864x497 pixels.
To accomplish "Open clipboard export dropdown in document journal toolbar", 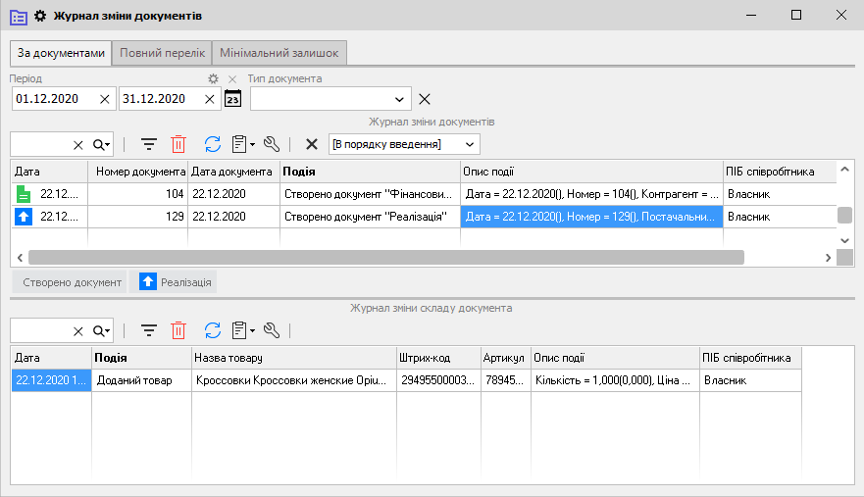I will (243, 144).
